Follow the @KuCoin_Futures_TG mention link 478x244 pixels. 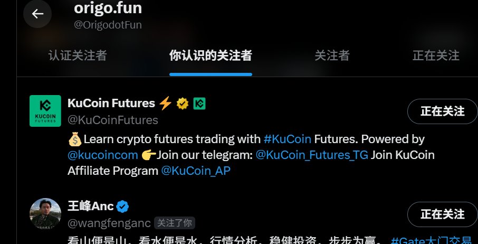tap(312, 155)
